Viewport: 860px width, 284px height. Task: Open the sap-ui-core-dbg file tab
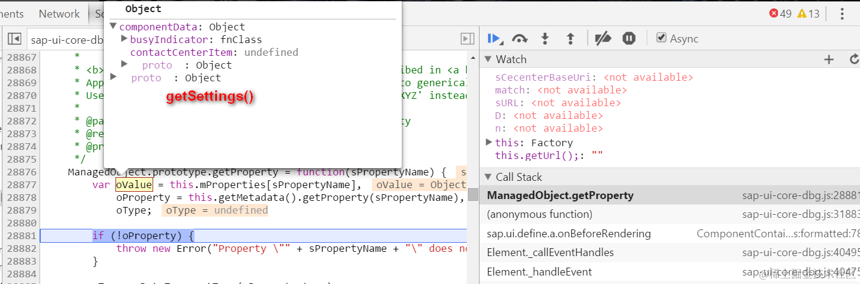point(66,40)
